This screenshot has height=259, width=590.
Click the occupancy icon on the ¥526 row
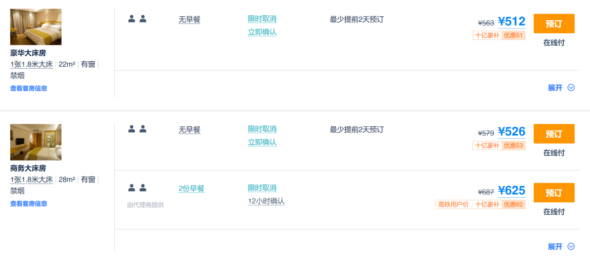(x=137, y=129)
